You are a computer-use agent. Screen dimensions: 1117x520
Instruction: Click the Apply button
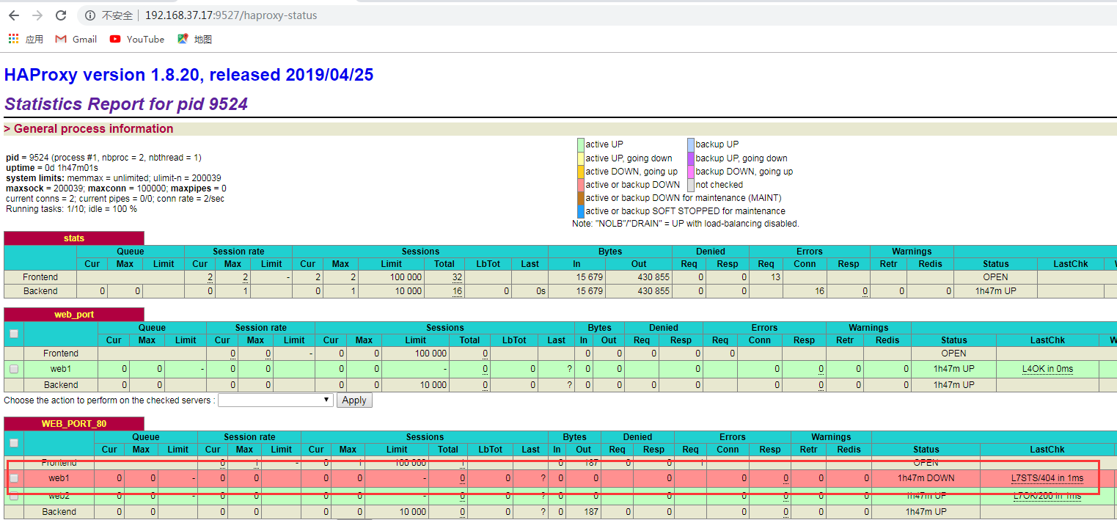click(354, 400)
